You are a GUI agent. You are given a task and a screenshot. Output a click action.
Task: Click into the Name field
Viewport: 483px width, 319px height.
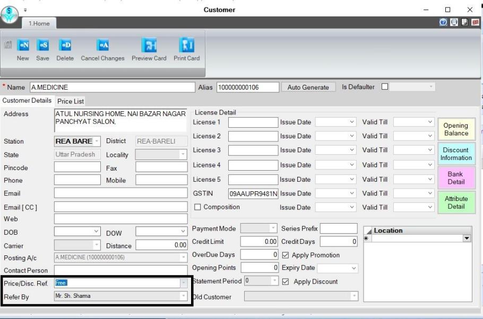click(x=113, y=87)
